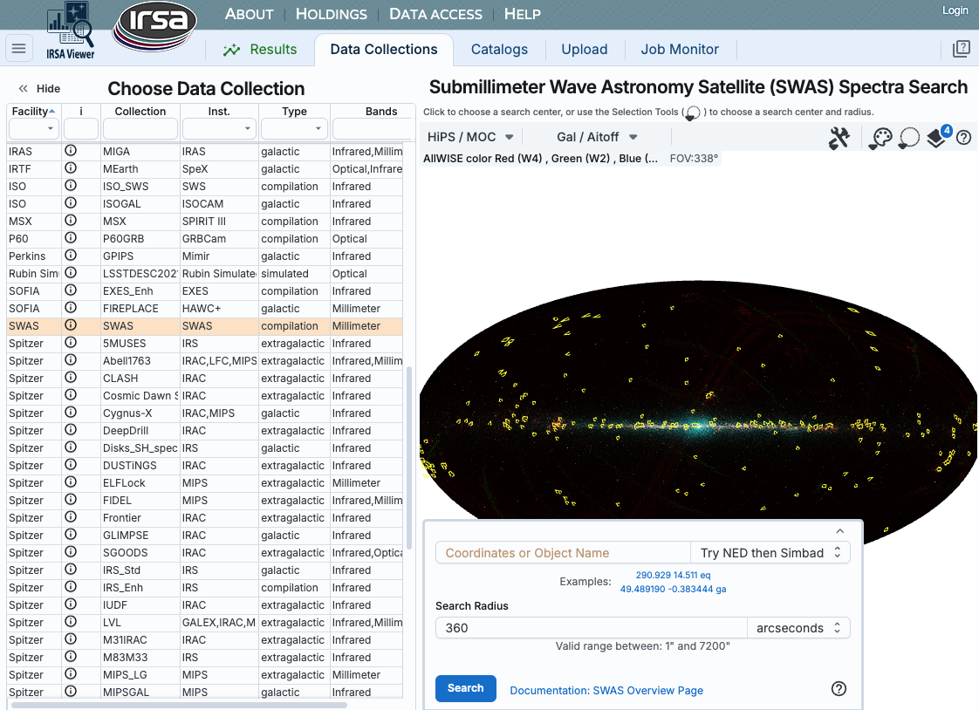The width and height of the screenshot is (979, 710).
Task: Open the arcseconds unit dropdown
Action: click(798, 628)
